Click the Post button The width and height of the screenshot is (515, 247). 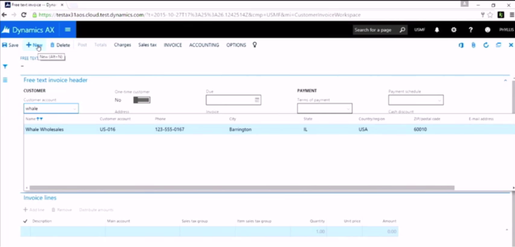pyautogui.click(x=82, y=45)
